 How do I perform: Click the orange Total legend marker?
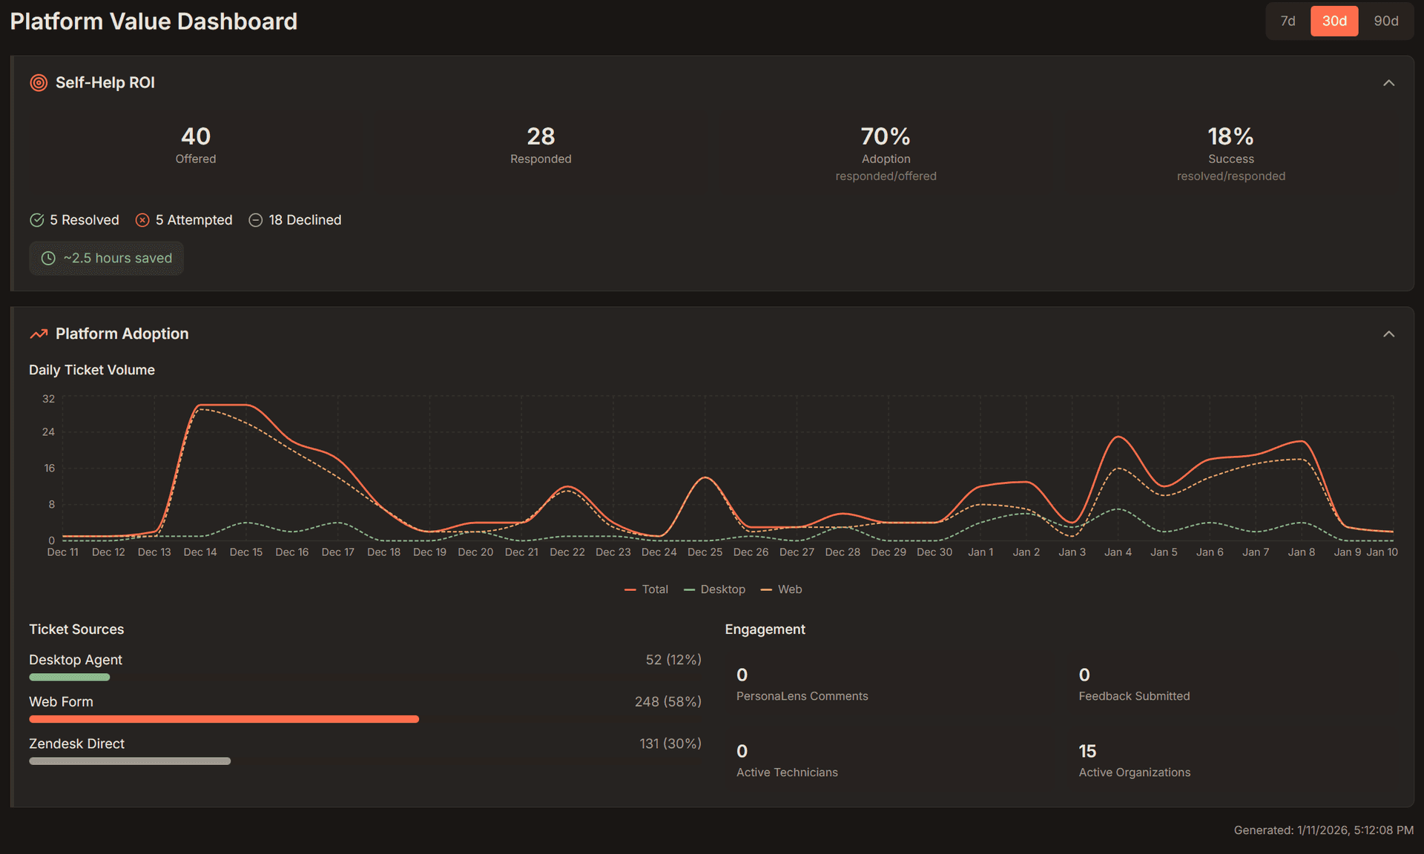pos(629,589)
